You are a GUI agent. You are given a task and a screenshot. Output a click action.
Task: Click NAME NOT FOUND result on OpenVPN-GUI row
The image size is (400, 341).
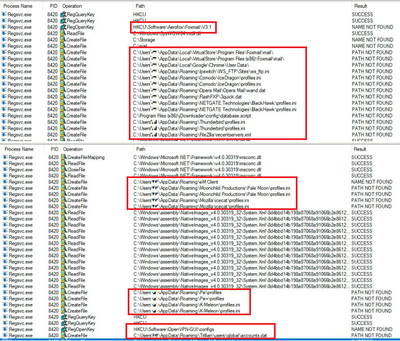371,329
